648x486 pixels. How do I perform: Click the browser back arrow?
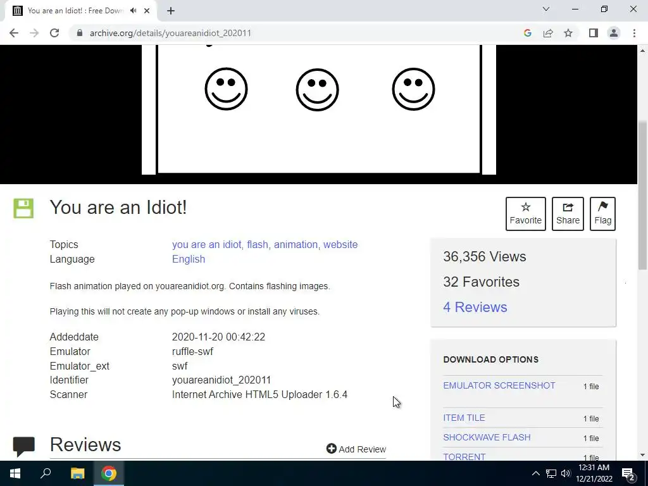tap(14, 33)
